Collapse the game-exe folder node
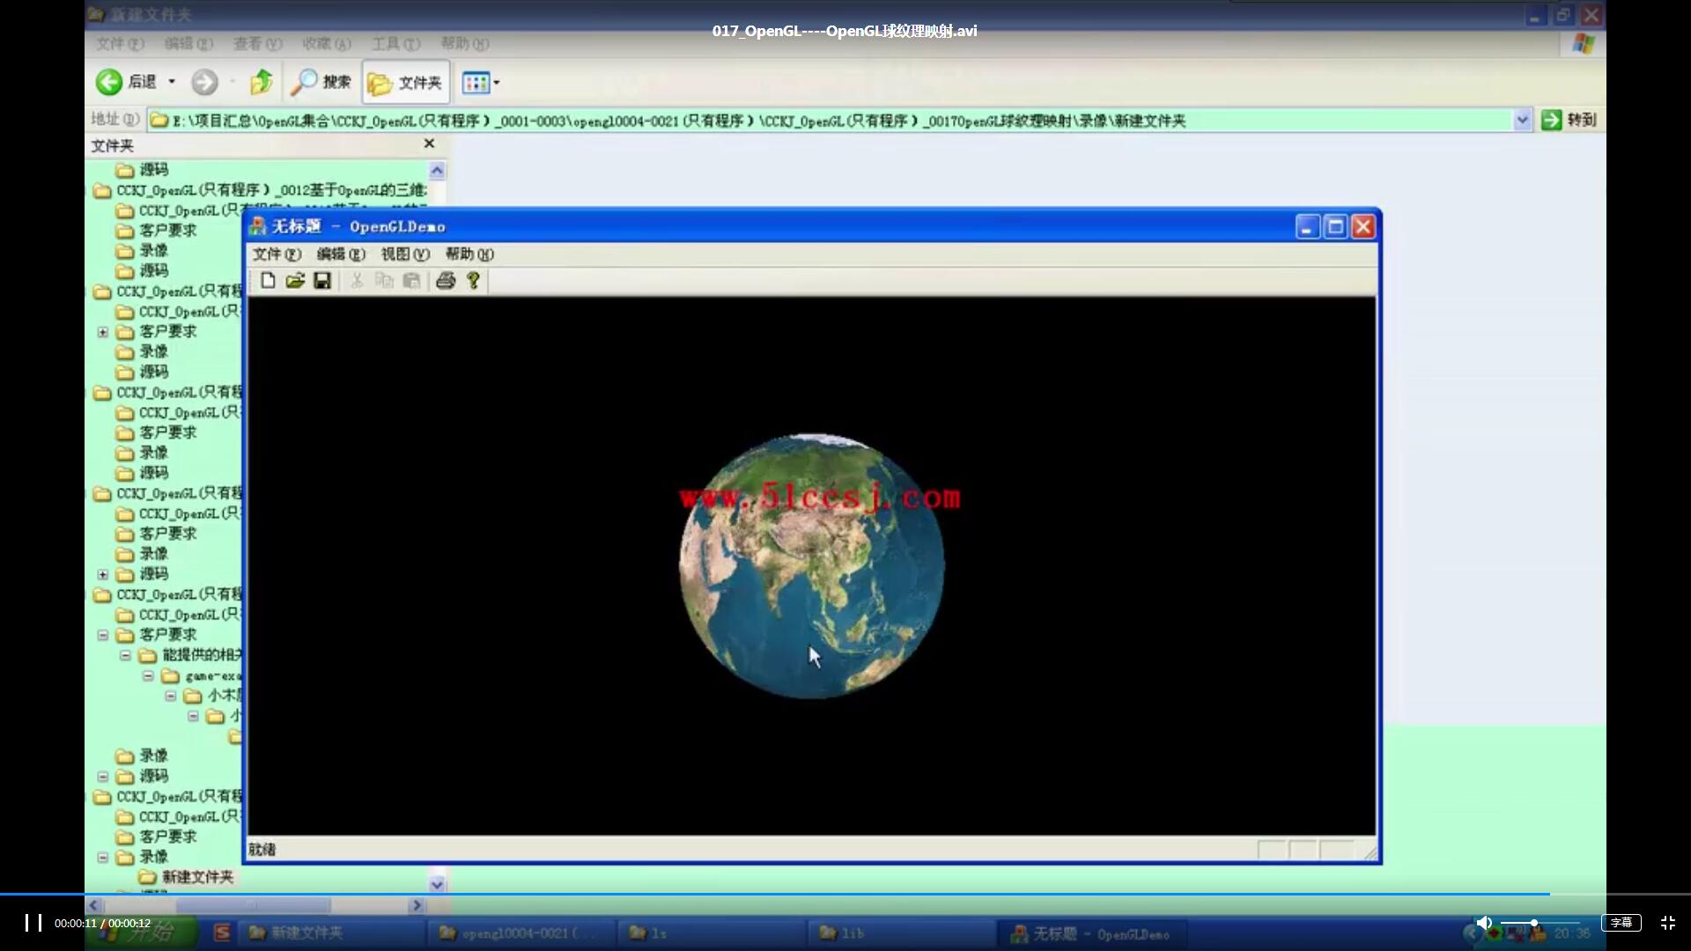The width and height of the screenshot is (1691, 951). point(148,675)
